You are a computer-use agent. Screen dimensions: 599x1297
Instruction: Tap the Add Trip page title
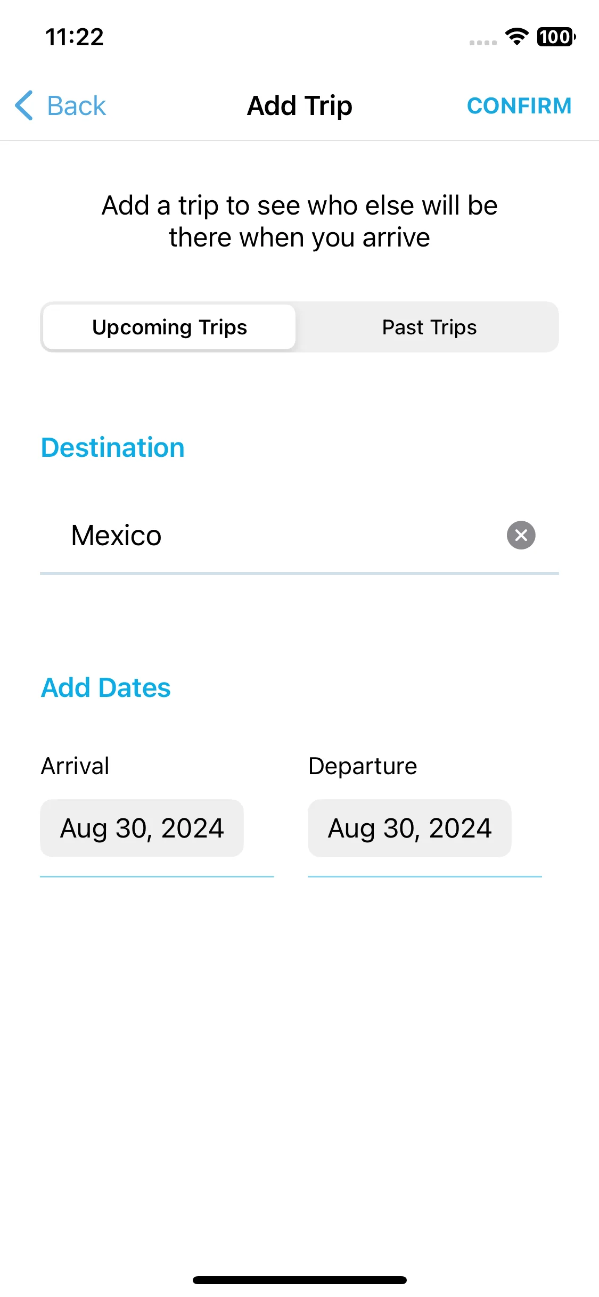click(x=300, y=105)
